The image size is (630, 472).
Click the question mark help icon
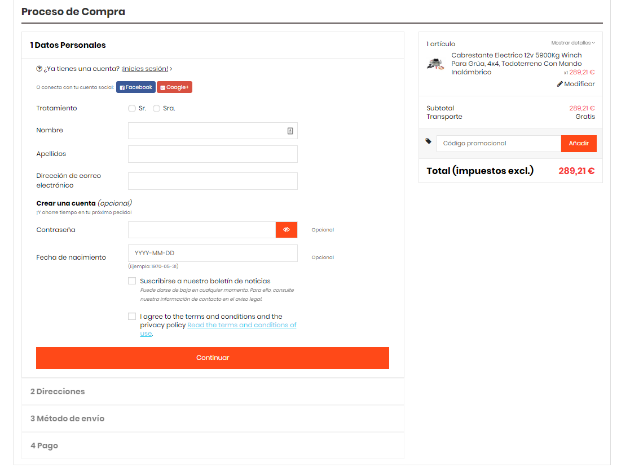[x=39, y=69]
